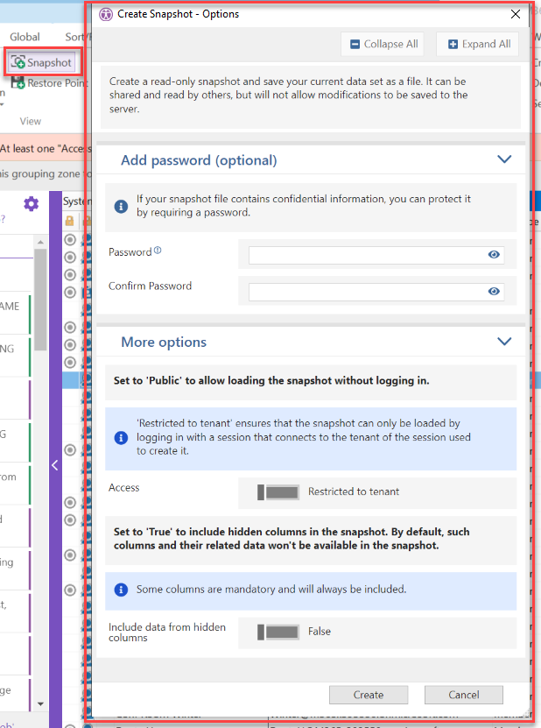541x728 pixels.
Task: Click into the Password input field
Action: pos(366,255)
